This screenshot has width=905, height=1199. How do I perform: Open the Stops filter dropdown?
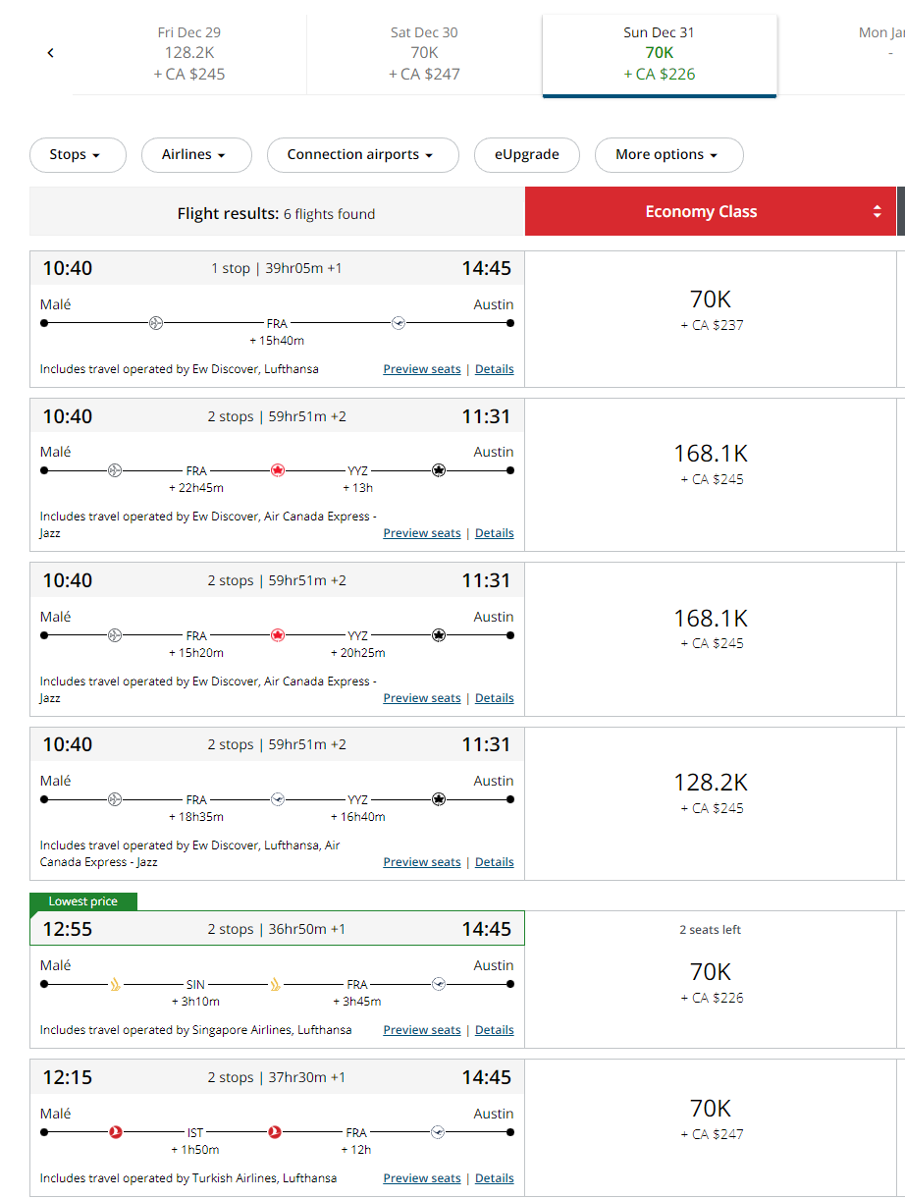coord(78,155)
